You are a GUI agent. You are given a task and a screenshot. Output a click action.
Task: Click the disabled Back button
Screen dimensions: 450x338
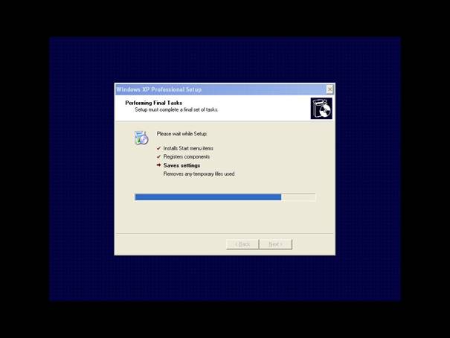242,244
